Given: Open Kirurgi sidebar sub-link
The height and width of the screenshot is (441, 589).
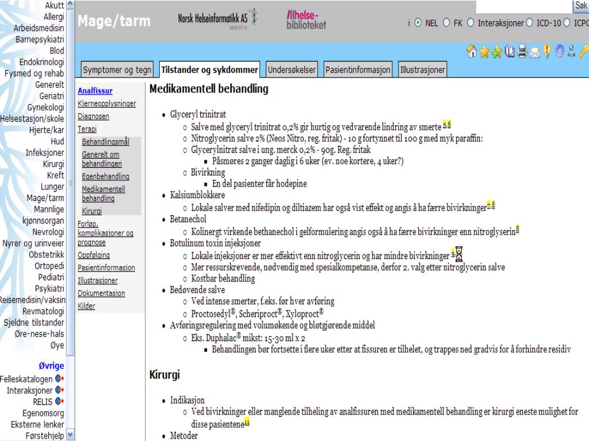Looking at the screenshot, I should tap(92, 211).
